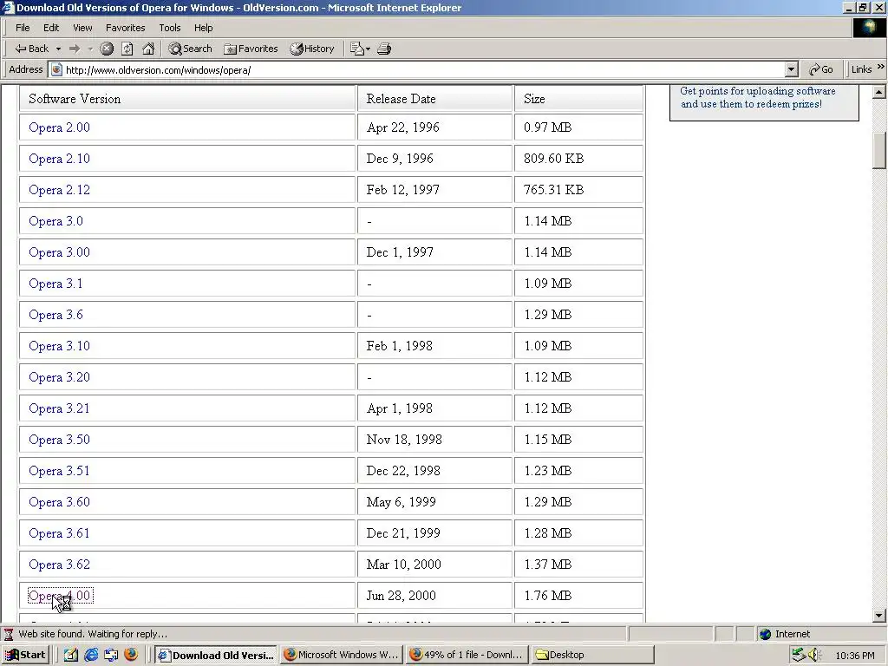Image resolution: width=888 pixels, height=666 pixels.
Task: Click the 'Software Version' column header
Action: point(187,99)
